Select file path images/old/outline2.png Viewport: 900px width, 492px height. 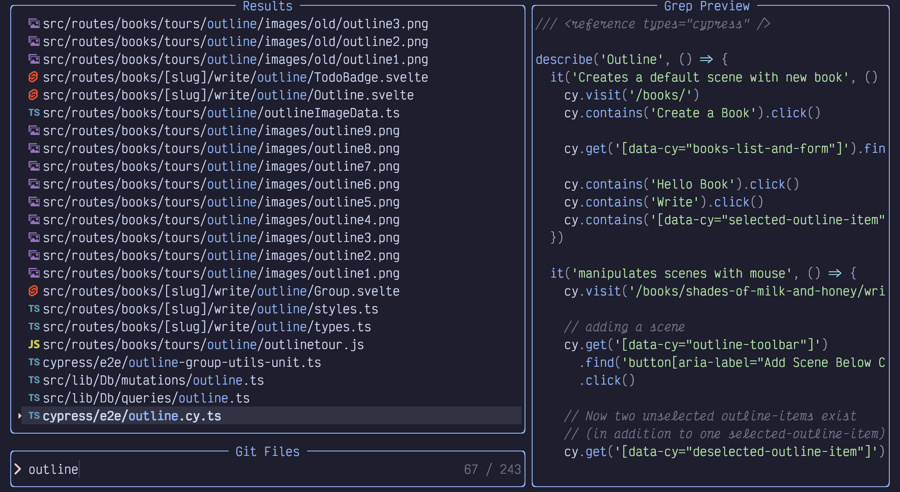point(235,41)
